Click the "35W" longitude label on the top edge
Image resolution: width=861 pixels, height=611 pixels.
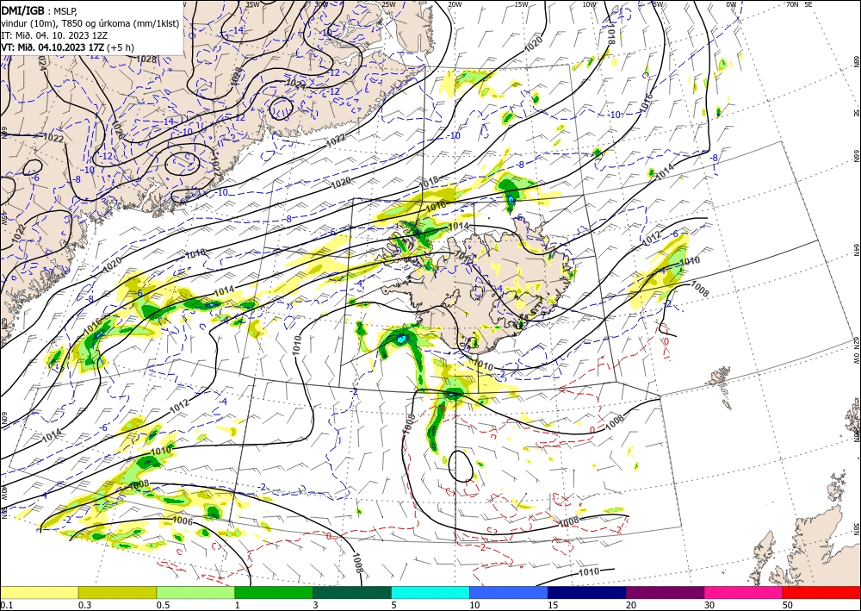[x=252, y=3]
